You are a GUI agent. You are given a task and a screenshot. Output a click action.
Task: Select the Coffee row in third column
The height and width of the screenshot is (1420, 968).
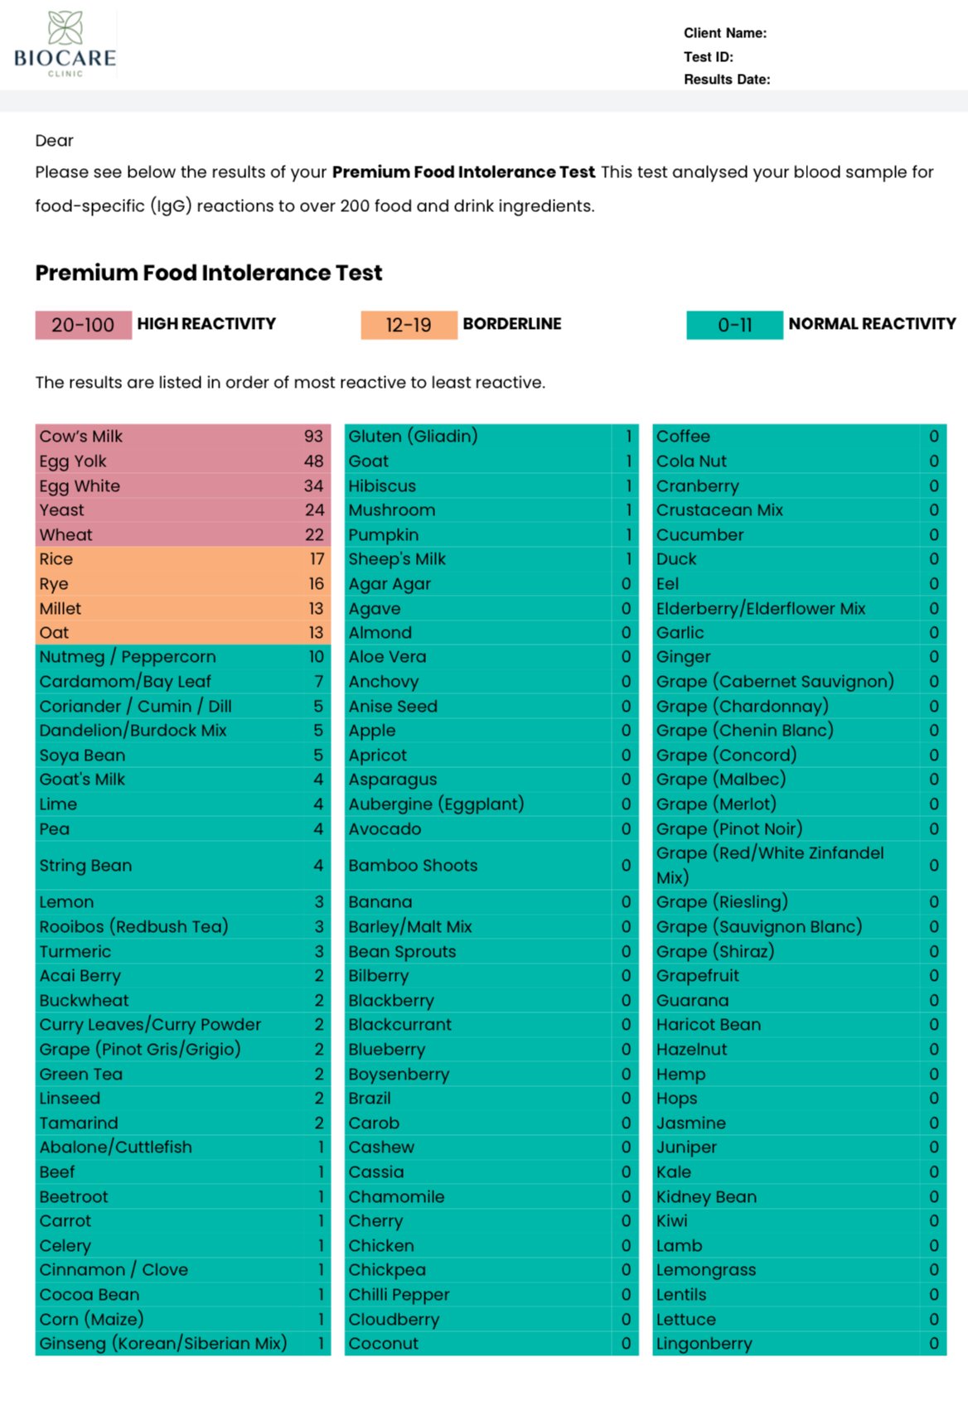[800, 437]
